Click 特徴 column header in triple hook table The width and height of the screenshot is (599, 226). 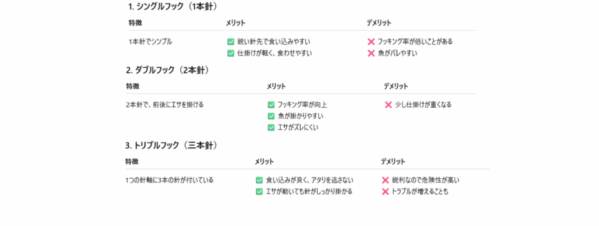tap(132, 162)
